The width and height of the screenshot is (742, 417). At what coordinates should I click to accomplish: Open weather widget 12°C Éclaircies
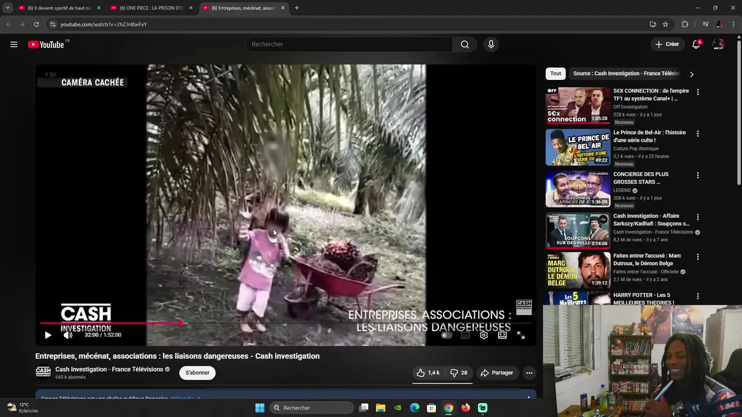click(x=23, y=408)
